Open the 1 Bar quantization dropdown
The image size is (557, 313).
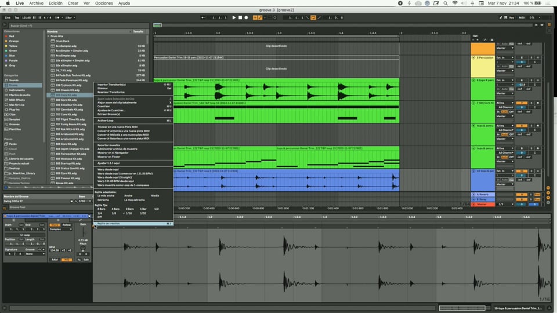pos(70,17)
